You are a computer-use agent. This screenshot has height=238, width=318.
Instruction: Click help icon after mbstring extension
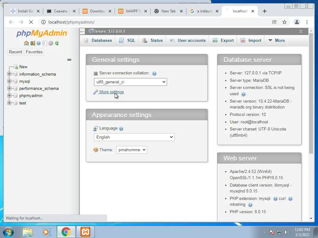250,205
